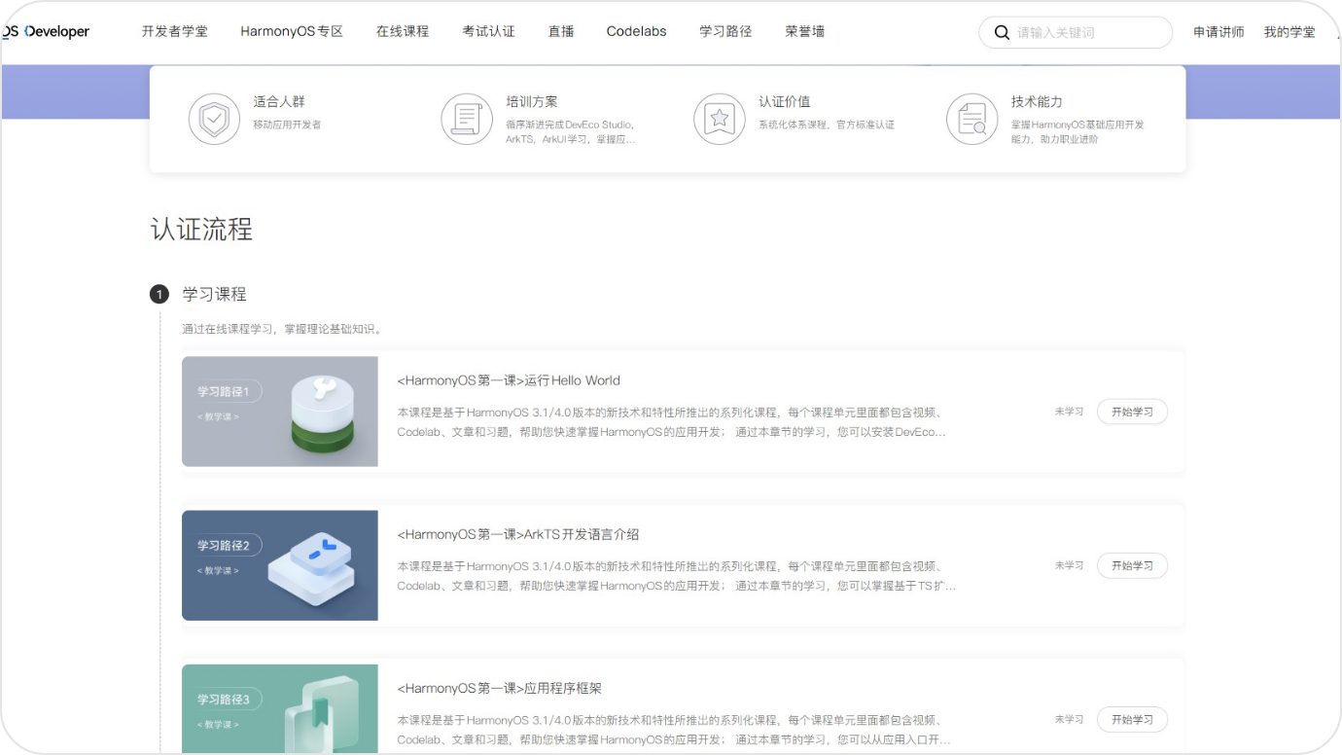The image size is (1342, 755).
Task: Open course title 运行Hello World
Action: click(x=509, y=380)
